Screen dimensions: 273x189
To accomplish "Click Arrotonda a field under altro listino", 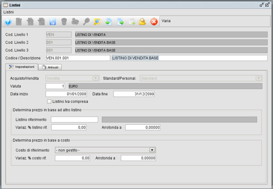I will (x=143, y=127).
